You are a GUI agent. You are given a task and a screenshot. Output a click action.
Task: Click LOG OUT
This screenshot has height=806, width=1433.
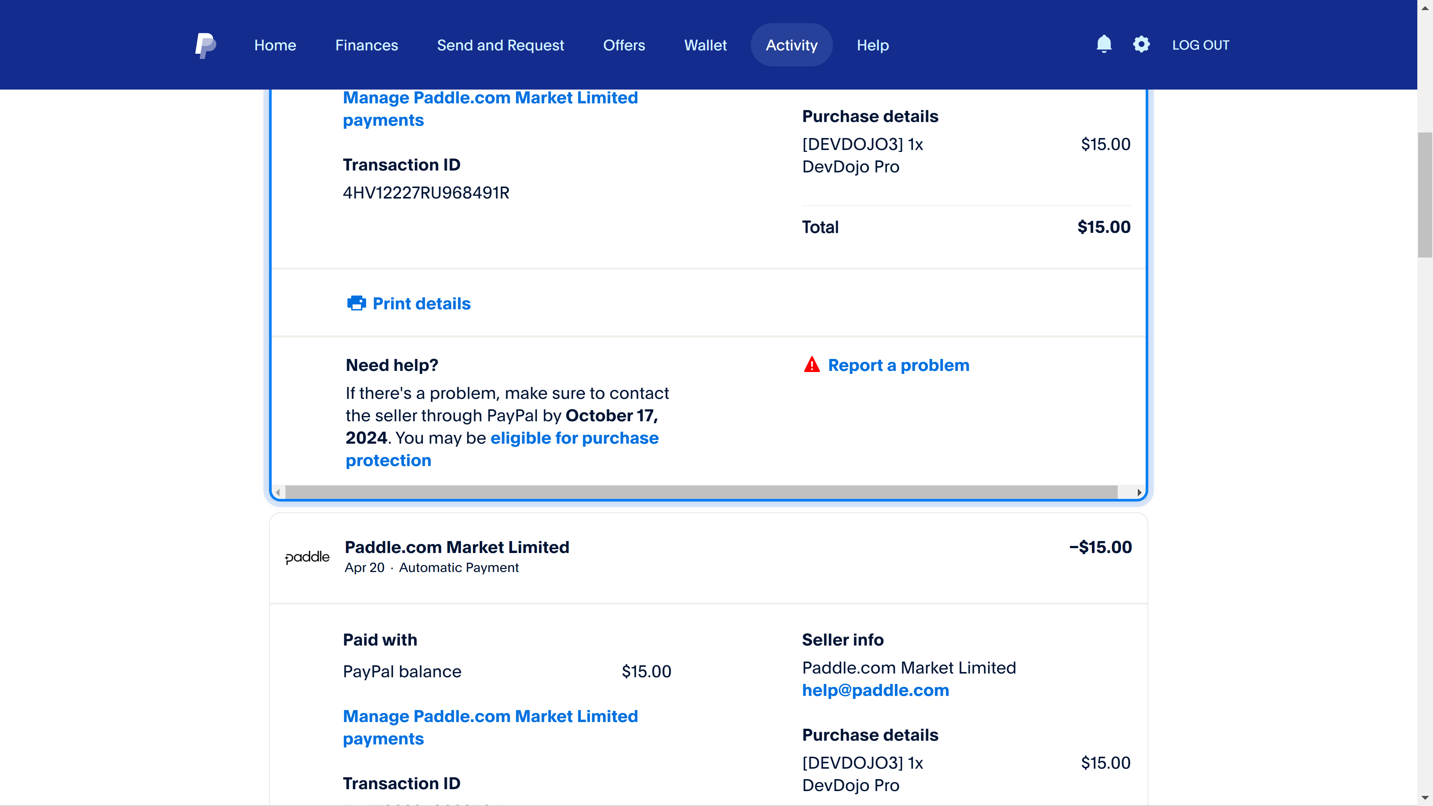(x=1201, y=45)
